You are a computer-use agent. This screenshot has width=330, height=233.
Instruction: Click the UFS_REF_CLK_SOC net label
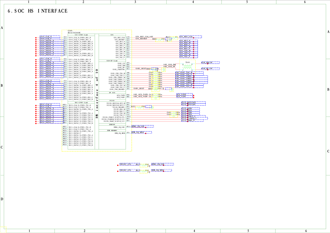pyautogui.click(x=145, y=37)
